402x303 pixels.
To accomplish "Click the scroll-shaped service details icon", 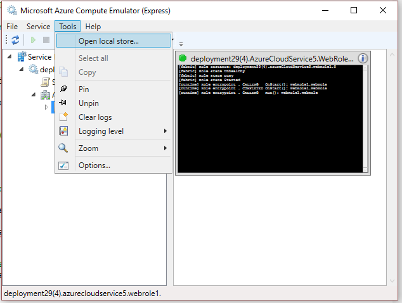I will 45,82.
